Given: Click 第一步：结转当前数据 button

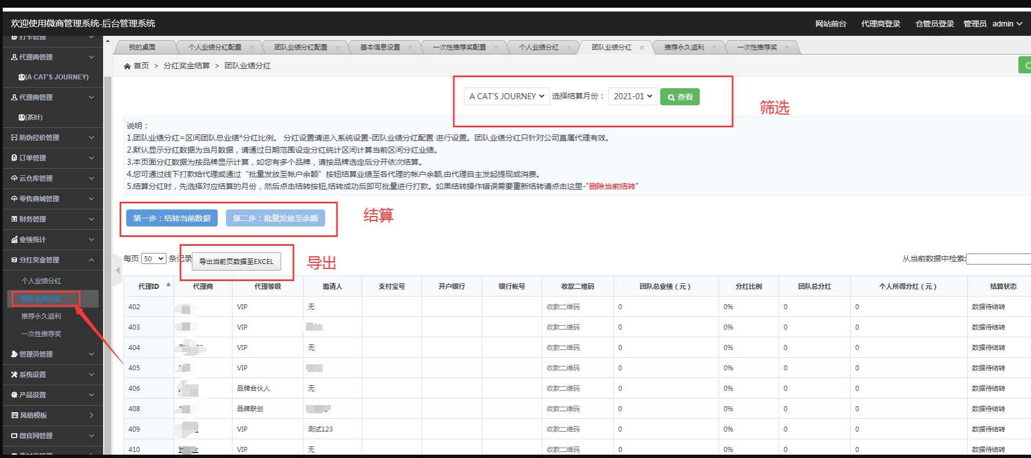Looking at the screenshot, I should 172,218.
